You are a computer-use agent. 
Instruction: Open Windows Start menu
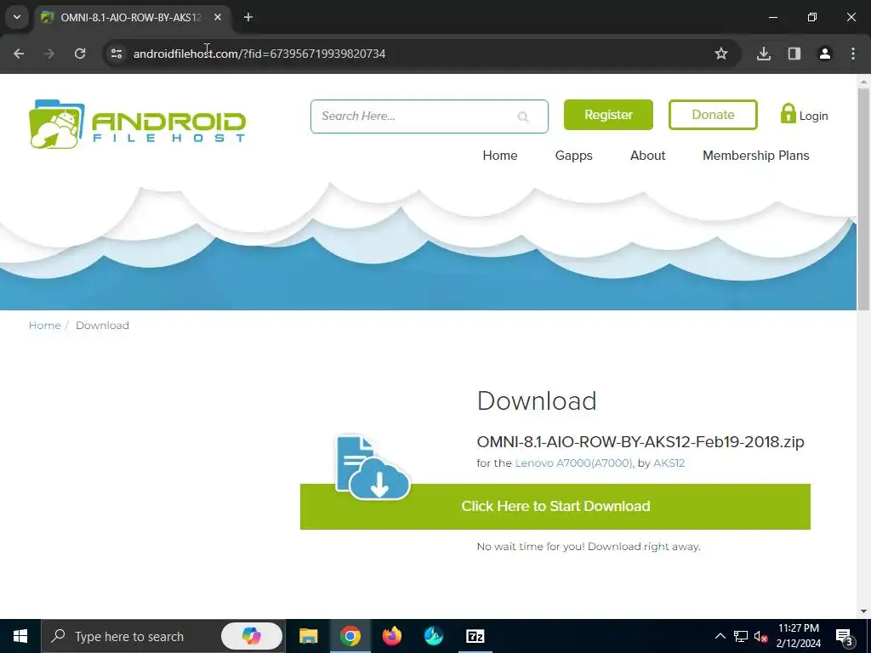pos(20,636)
